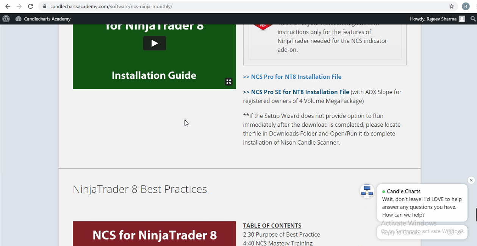Open Chrome profile avatar R

(x=466, y=6)
